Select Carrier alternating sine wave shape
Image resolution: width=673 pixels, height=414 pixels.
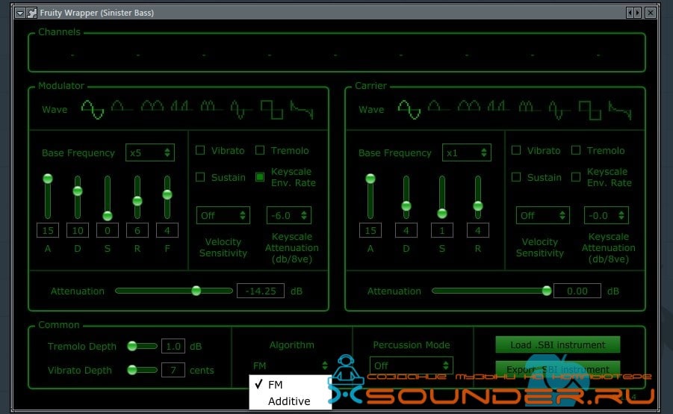point(559,110)
